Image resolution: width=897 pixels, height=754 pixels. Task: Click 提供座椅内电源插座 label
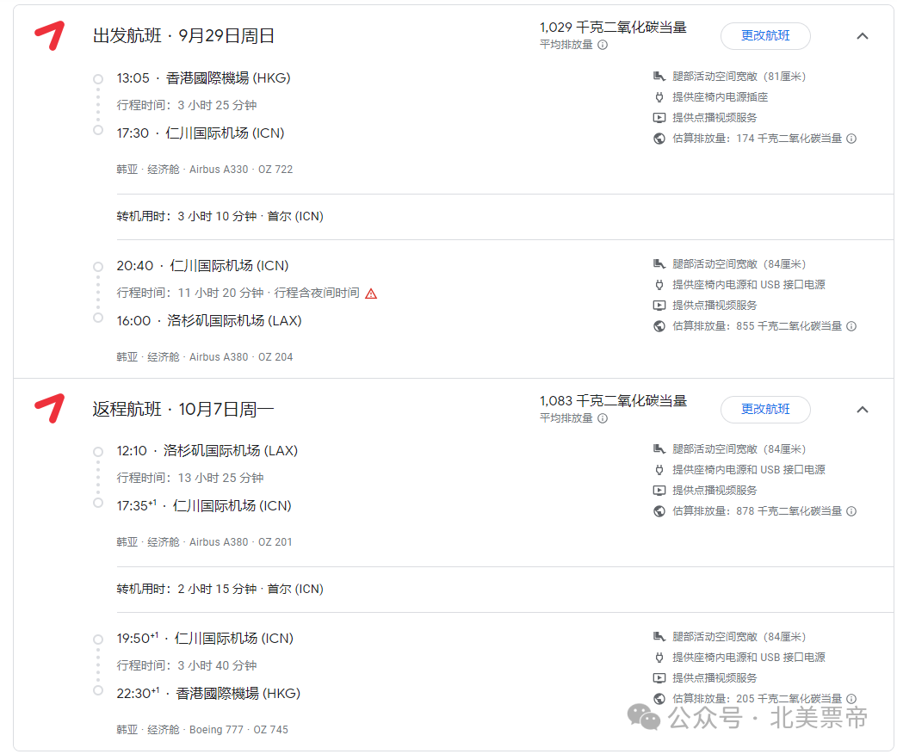(721, 96)
